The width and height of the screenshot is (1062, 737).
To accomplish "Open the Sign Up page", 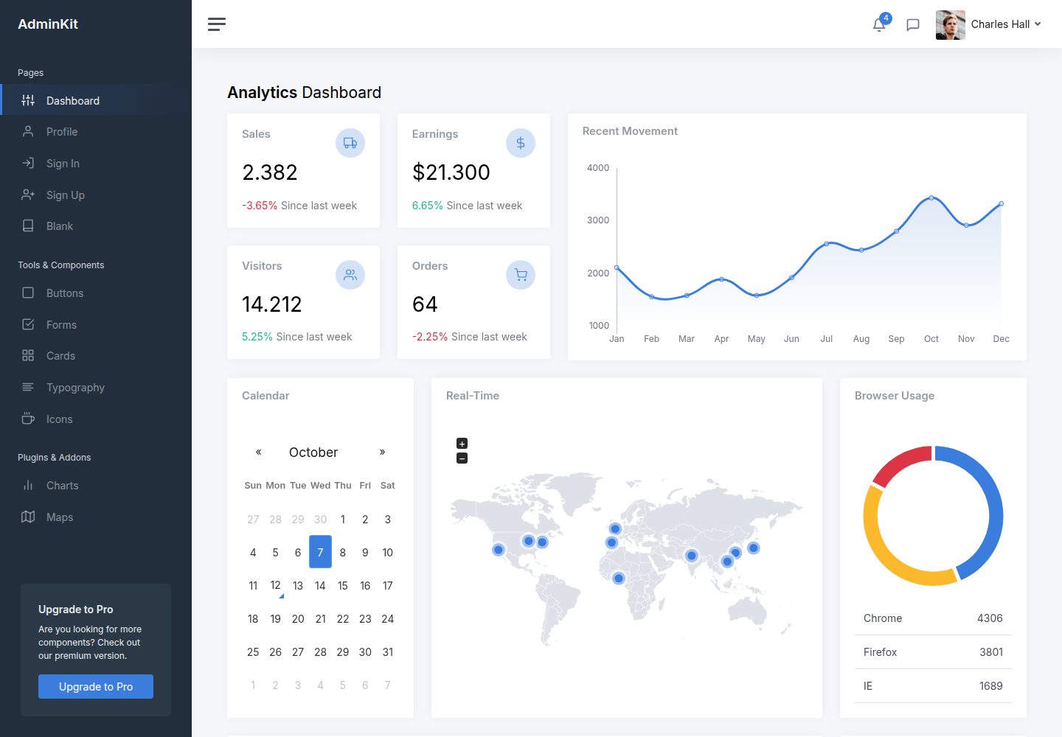I will pyautogui.click(x=96, y=195).
